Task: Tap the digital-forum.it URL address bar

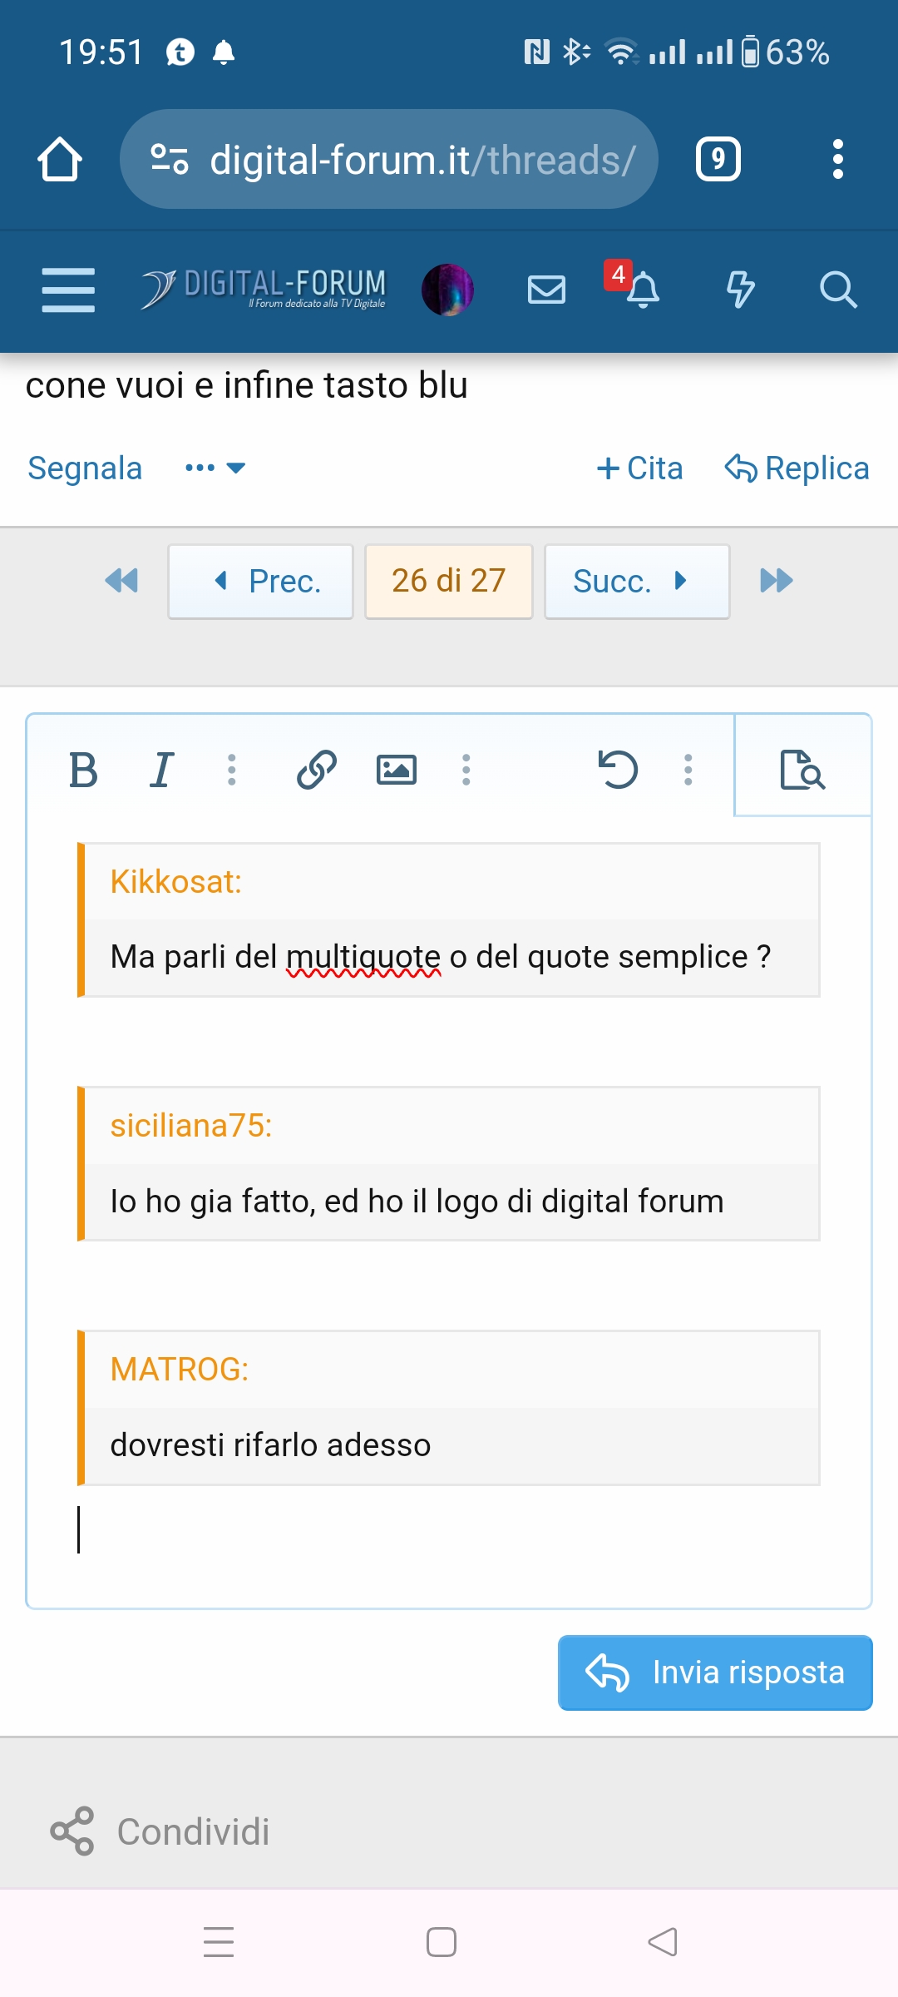Action: pyautogui.click(x=389, y=159)
